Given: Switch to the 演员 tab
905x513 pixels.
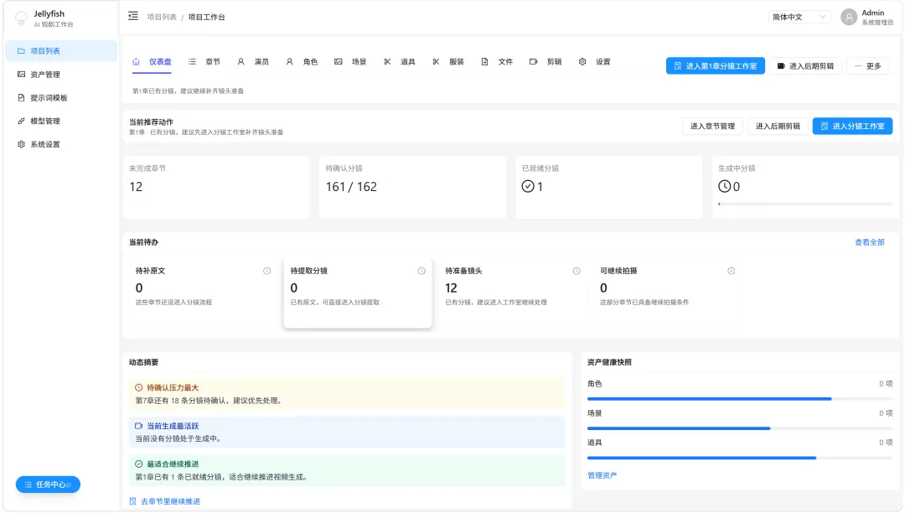Looking at the screenshot, I should click(253, 62).
